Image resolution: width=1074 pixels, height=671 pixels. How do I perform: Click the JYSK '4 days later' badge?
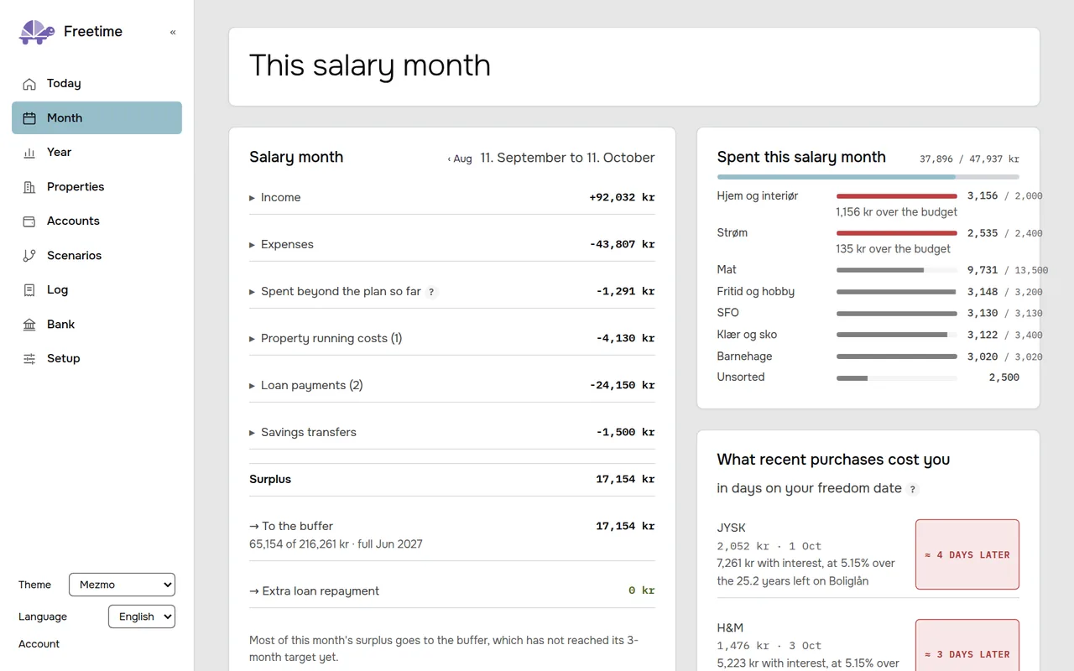(x=967, y=554)
